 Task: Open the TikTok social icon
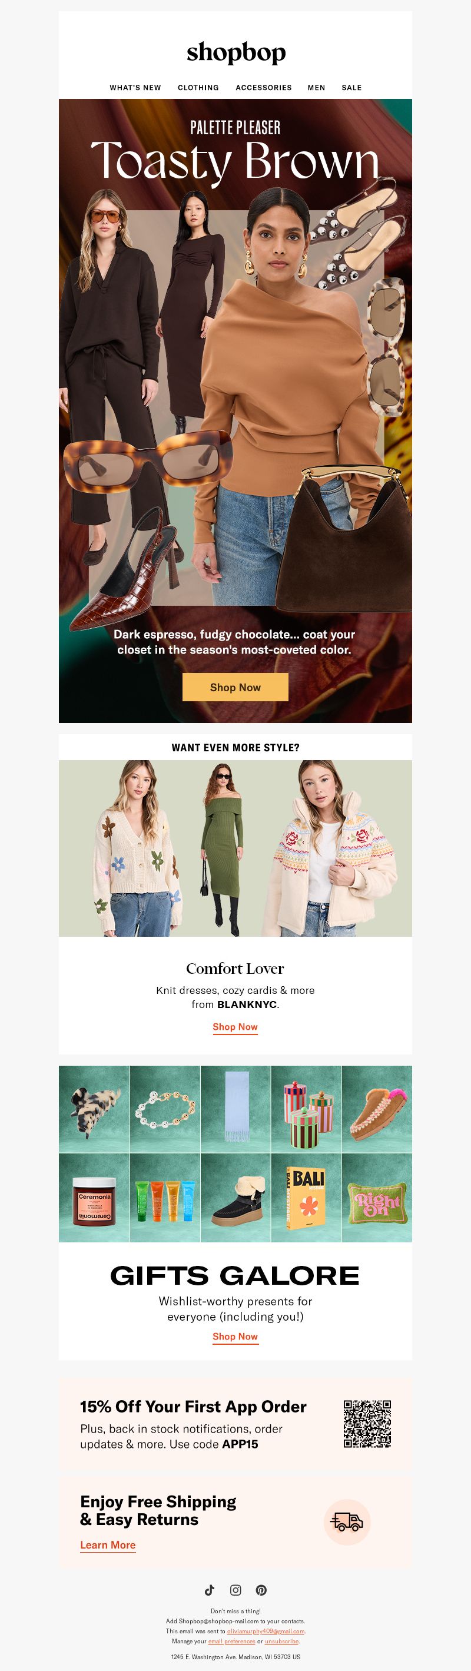pyautogui.click(x=210, y=1589)
